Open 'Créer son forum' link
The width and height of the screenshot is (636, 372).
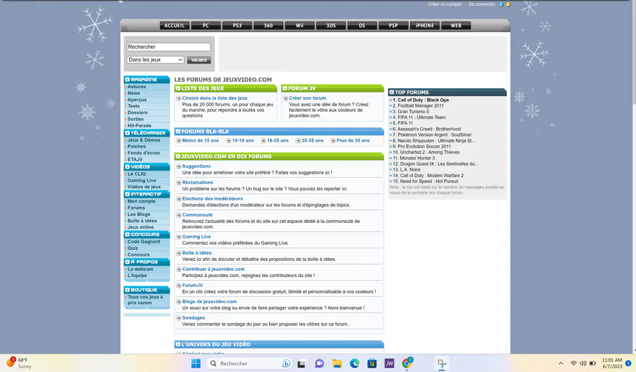coord(307,98)
